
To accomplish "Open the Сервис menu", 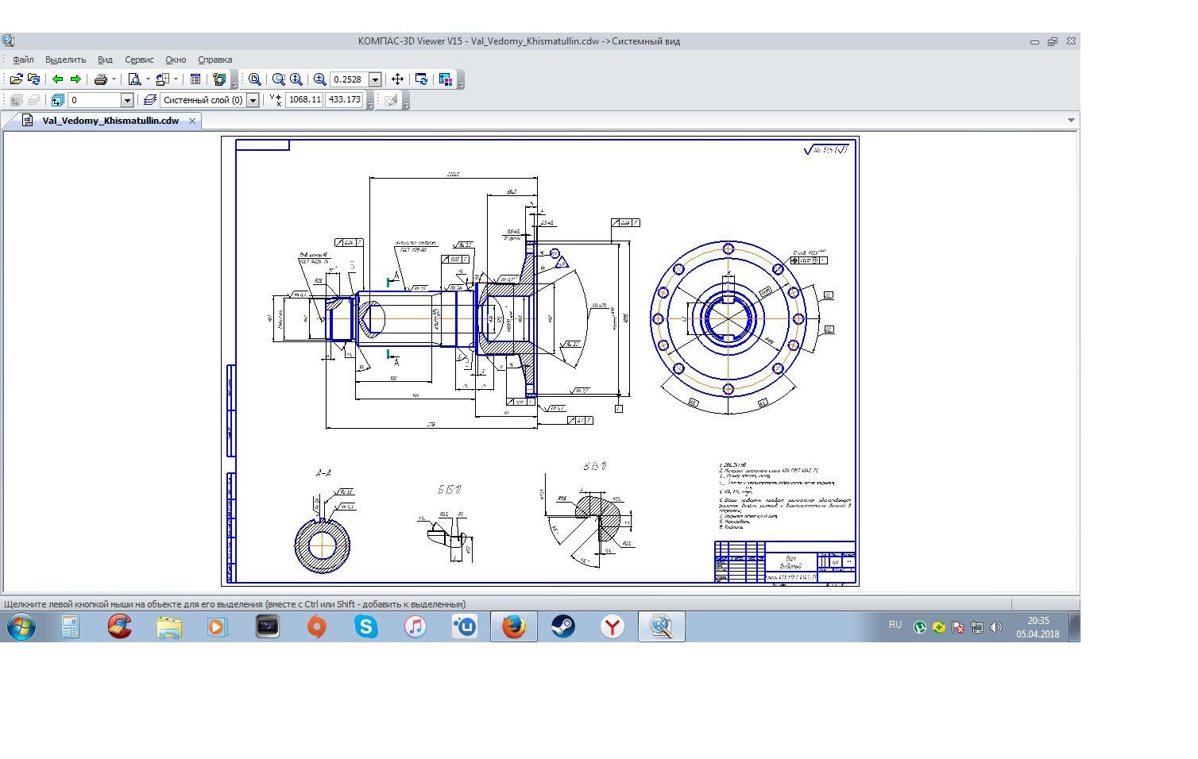I will tap(139, 60).
